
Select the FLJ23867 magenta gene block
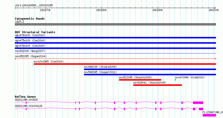(209, 115)
